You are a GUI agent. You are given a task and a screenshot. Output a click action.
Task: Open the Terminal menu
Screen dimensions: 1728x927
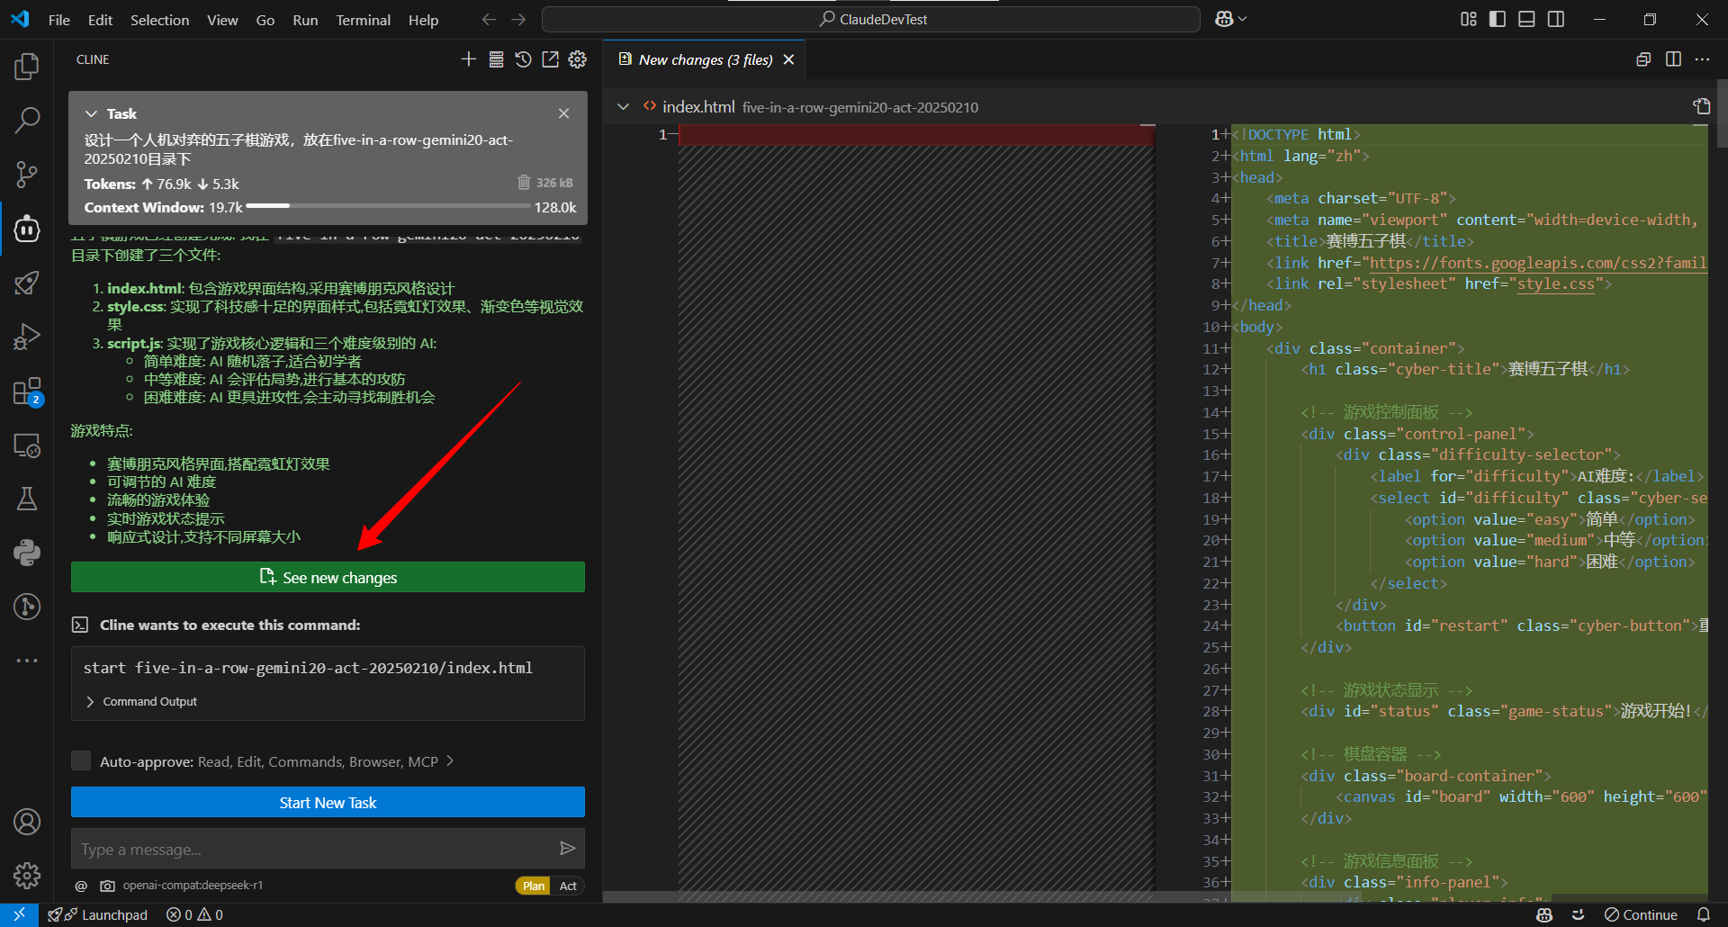click(364, 20)
